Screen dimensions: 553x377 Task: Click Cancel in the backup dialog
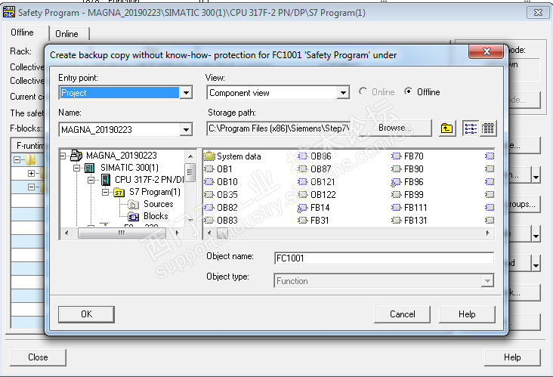[402, 314]
